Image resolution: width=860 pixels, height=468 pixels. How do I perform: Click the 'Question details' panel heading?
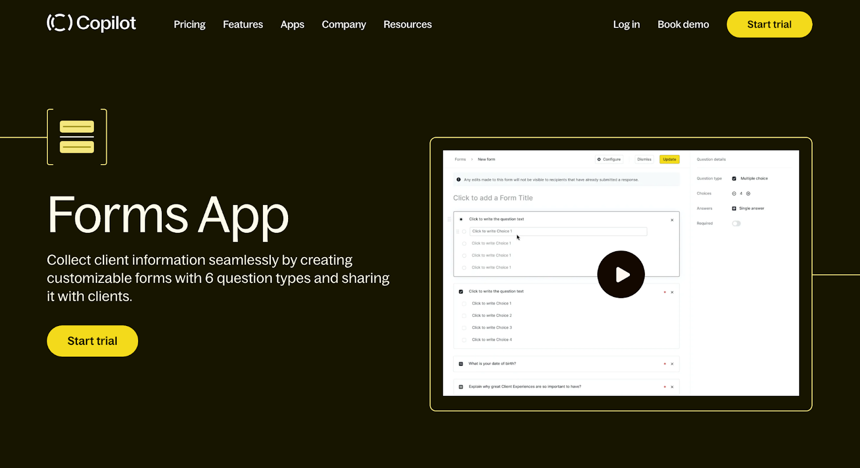711,159
